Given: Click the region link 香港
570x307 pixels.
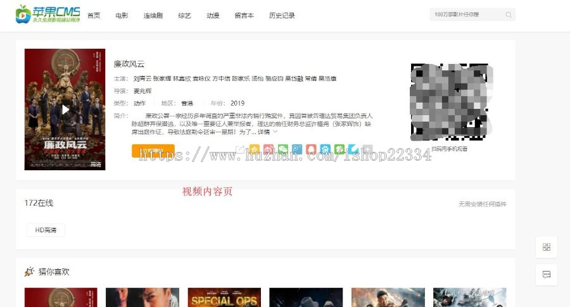Looking at the screenshot, I should [187, 103].
